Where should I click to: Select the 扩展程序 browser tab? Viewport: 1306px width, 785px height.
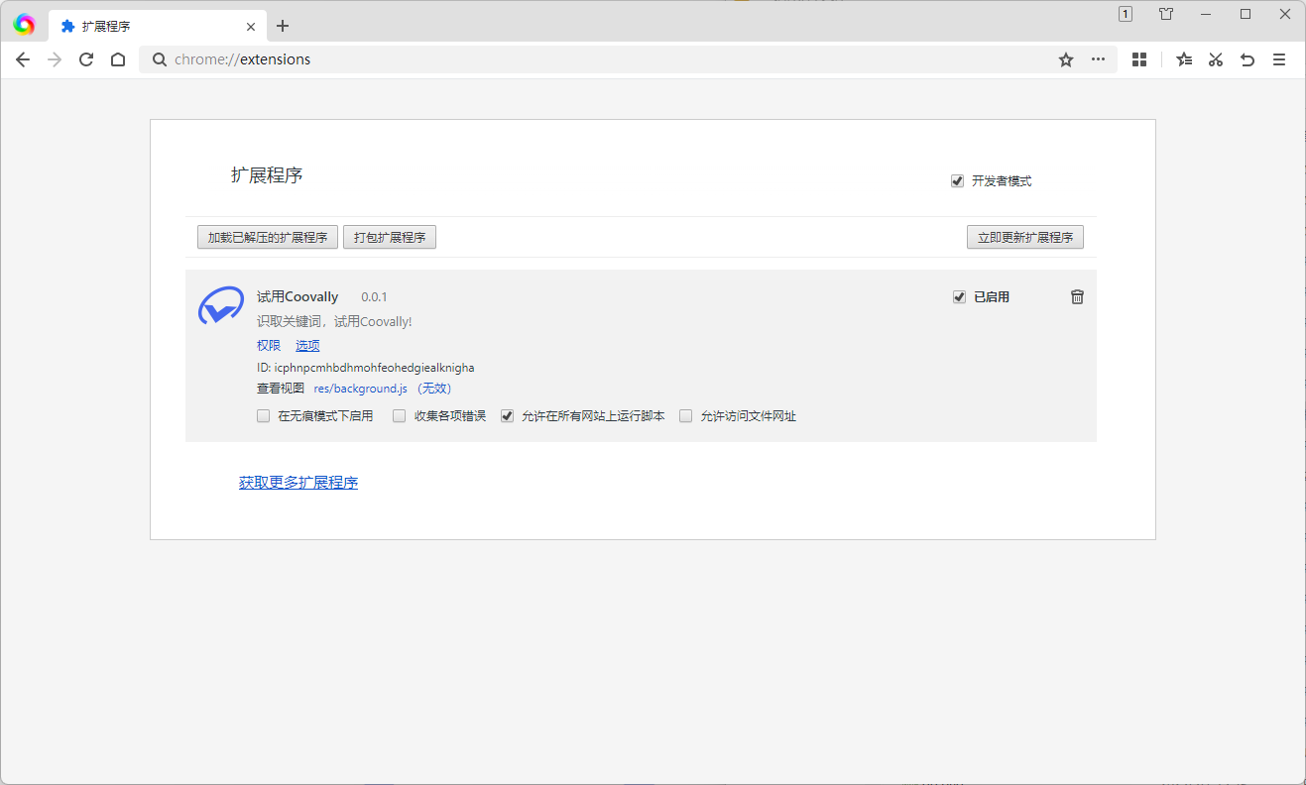(159, 27)
